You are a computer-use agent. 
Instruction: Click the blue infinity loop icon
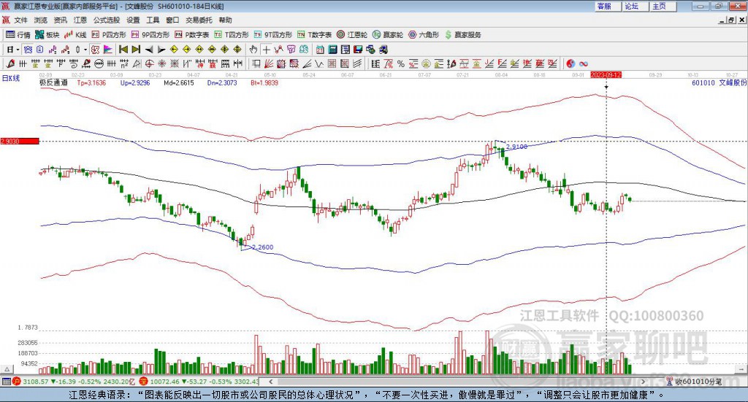click(583, 63)
